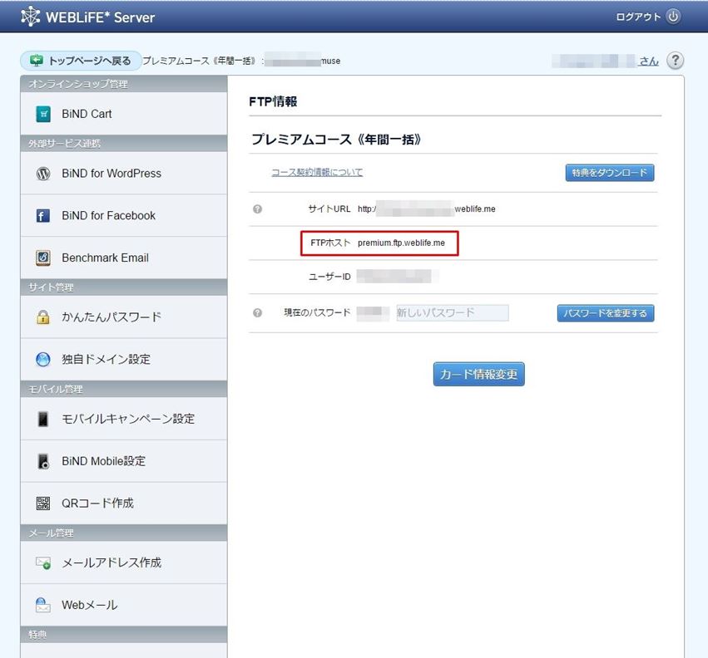Screen dimensions: 708x658
Task: Click the FTPホスト label
Action: point(330,243)
